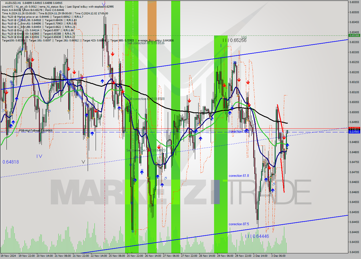Click the '27 Nov 06:00' time axis label
This screenshot has height=259, width=361.
[x=171, y=256]
